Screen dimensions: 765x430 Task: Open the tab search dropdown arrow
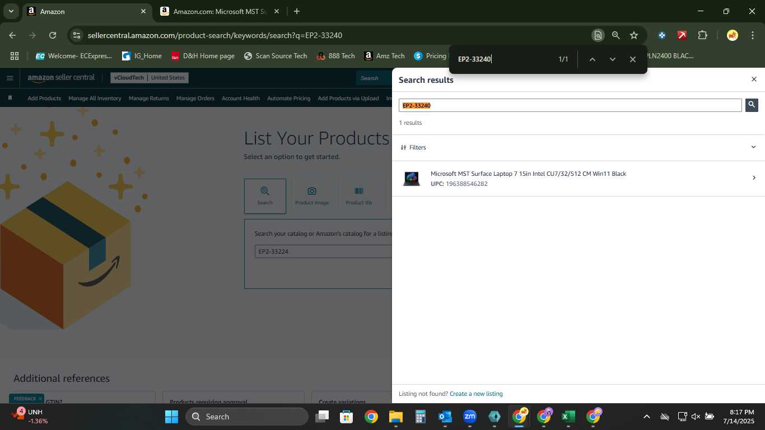pyautogui.click(x=11, y=11)
